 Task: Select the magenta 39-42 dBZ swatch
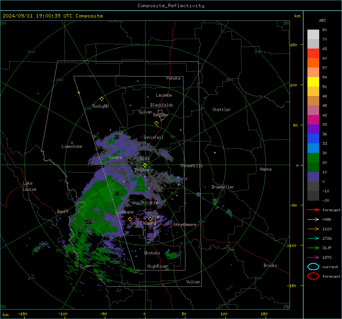coord(313,120)
